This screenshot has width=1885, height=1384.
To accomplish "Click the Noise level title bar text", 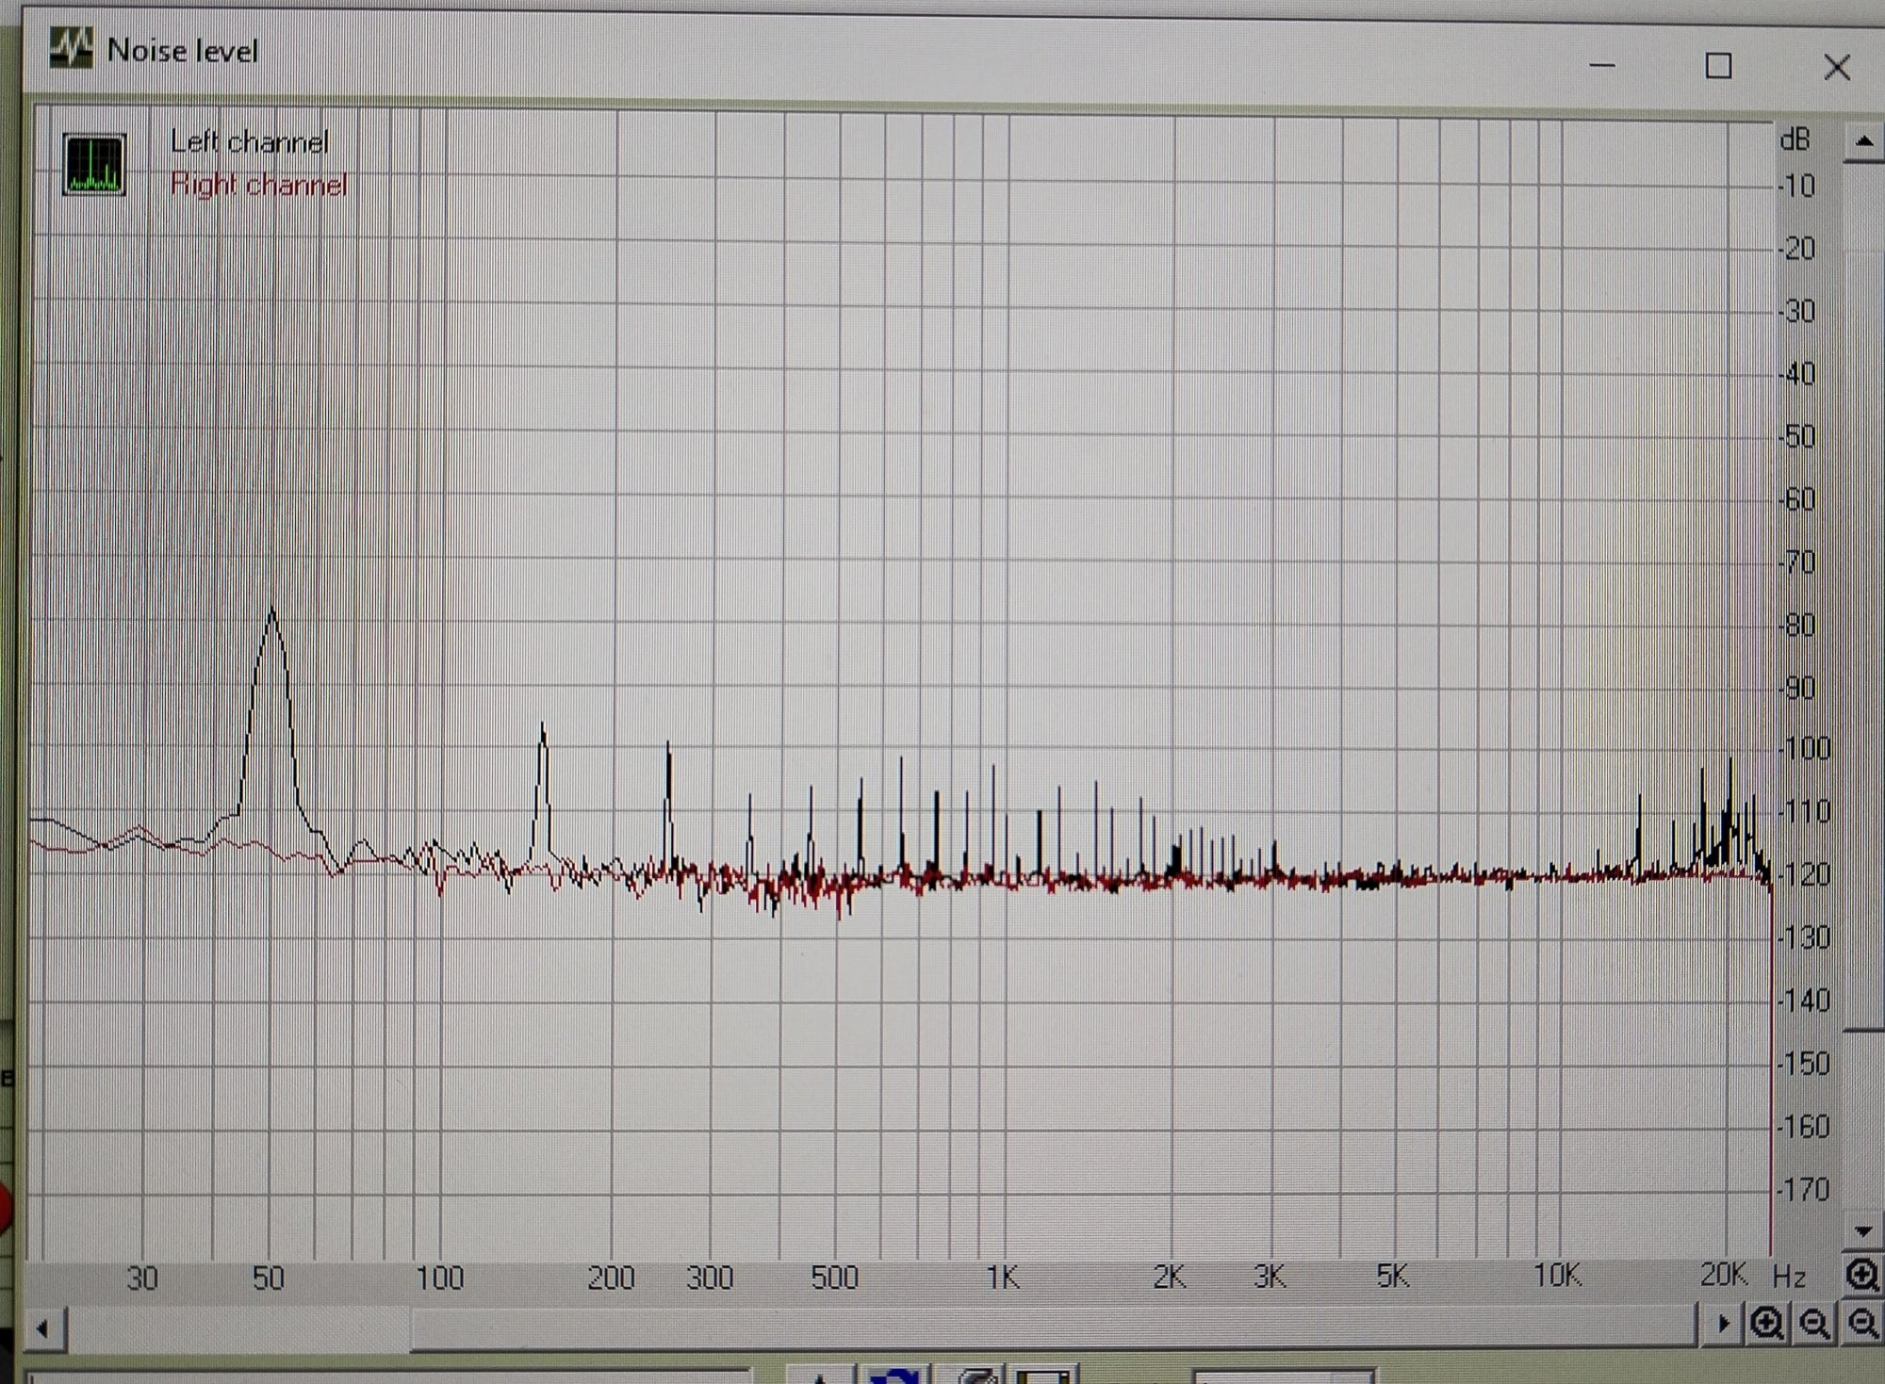I will coord(183,51).
